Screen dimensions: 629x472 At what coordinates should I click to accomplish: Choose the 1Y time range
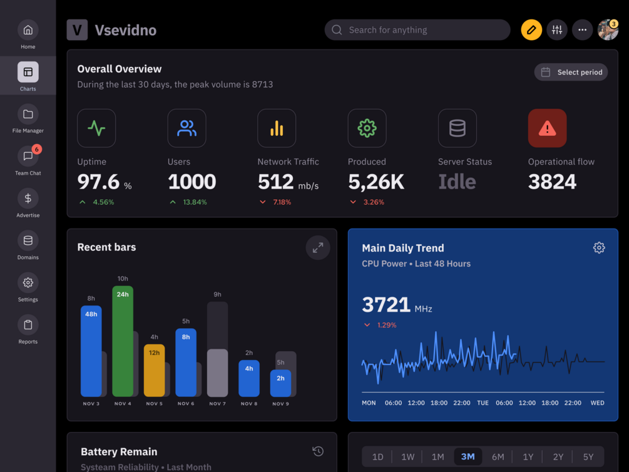click(528, 457)
